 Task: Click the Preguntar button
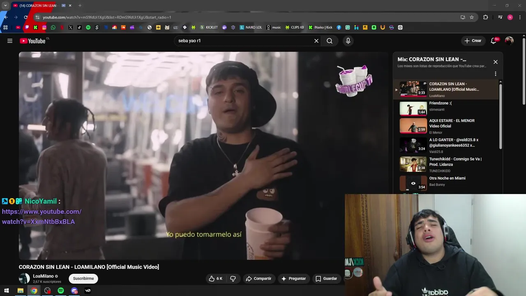tap(293, 278)
